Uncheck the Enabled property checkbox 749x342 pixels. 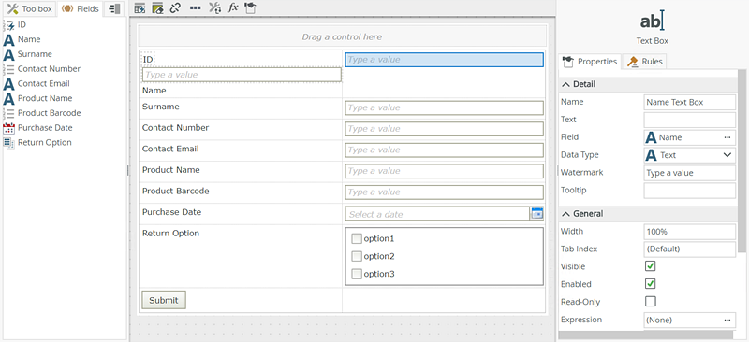click(650, 284)
